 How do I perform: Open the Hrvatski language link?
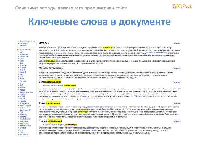(x=23, y=88)
